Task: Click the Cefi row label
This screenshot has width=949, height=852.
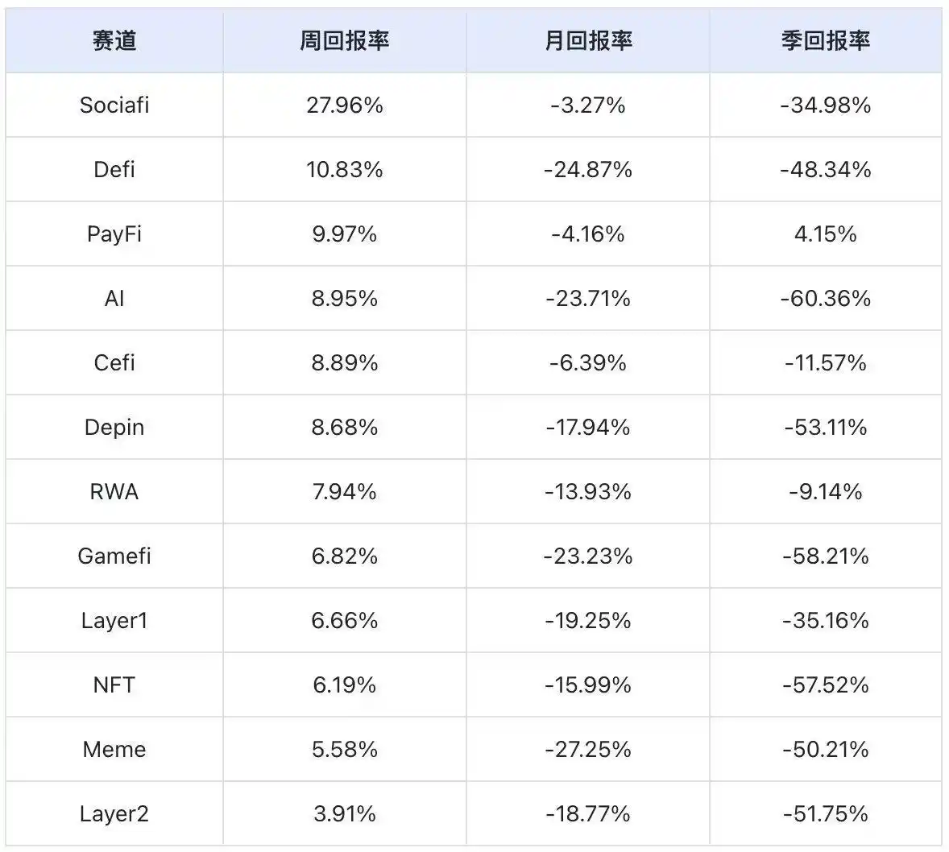Action: (x=114, y=362)
